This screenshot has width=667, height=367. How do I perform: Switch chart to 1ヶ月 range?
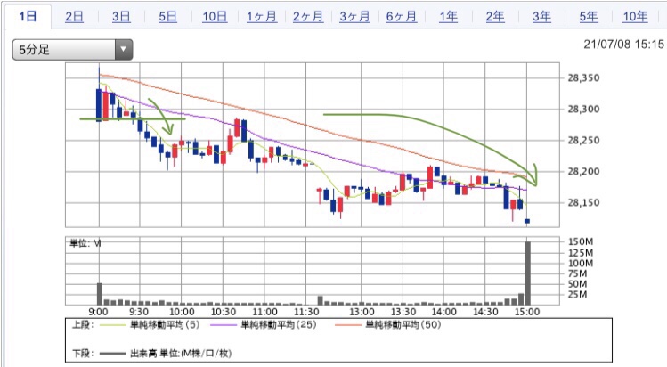pos(261,17)
